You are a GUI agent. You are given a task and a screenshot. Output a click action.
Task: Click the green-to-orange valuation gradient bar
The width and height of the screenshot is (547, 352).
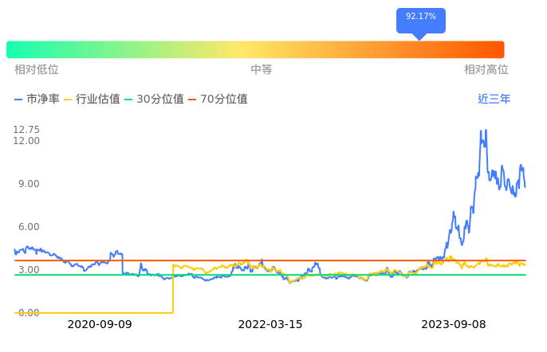click(x=255, y=49)
